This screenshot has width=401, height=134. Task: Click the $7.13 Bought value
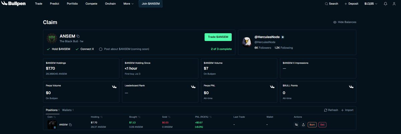pos(133,123)
